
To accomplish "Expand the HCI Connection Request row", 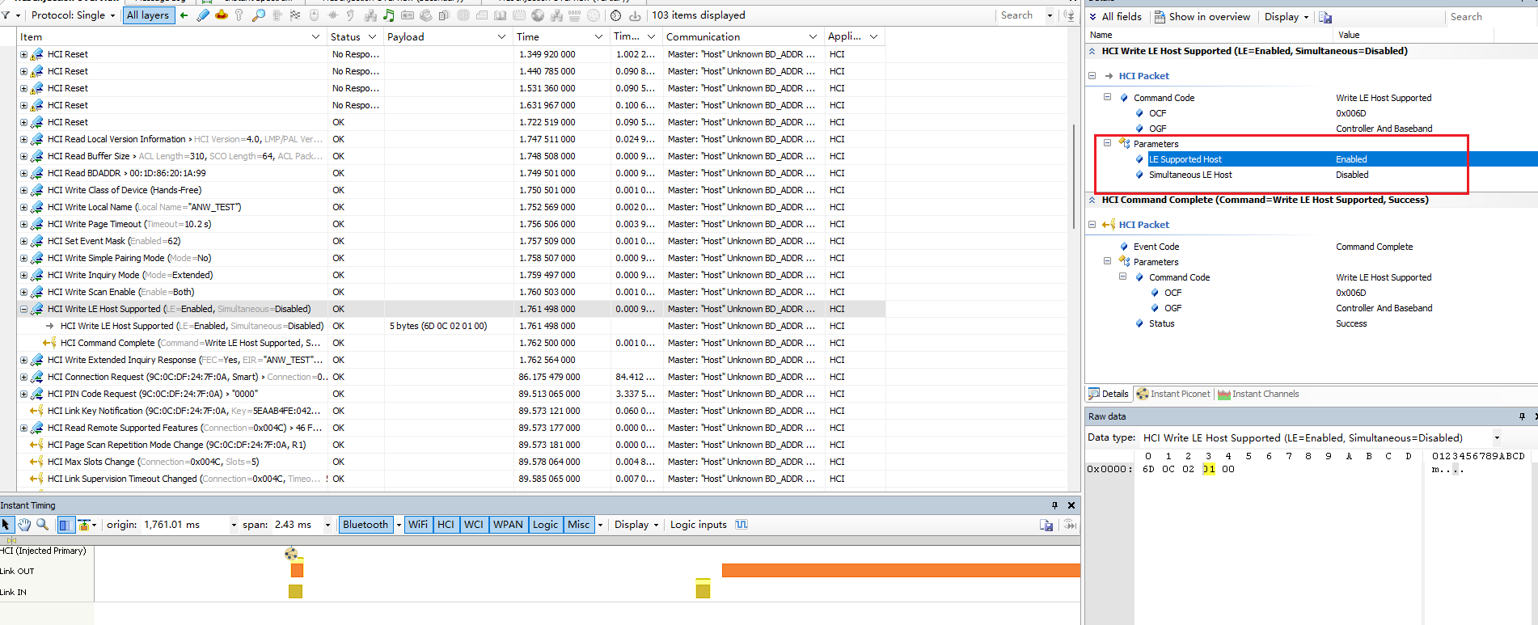I will click(x=23, y=377).
